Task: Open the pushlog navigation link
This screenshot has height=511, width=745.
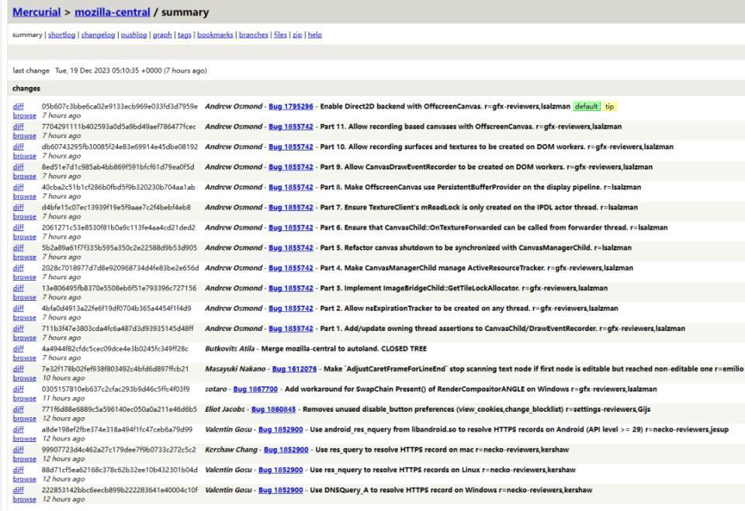Action: [x=133, y=35]
